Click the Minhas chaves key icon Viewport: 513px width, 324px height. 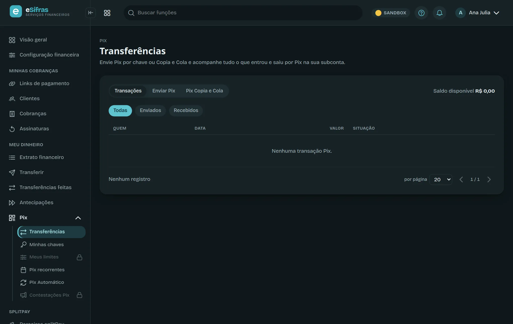pos(23,245)
